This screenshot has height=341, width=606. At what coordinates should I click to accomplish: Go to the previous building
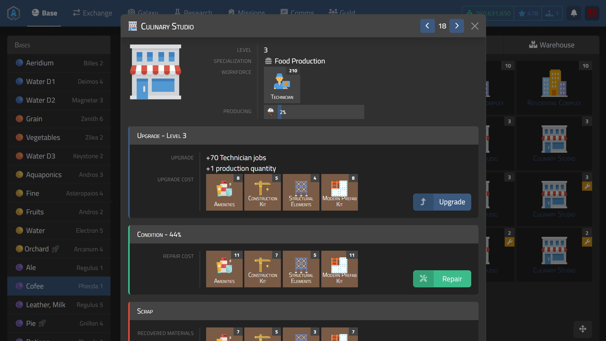click(427, 26)
